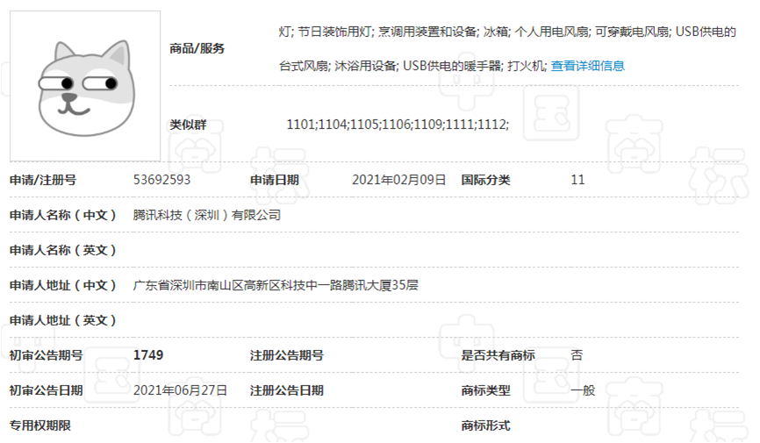The height and width of the screenshot is (443, 760).
Task: Open the 查看详细信息 link
Action: (x=587, y=66)
